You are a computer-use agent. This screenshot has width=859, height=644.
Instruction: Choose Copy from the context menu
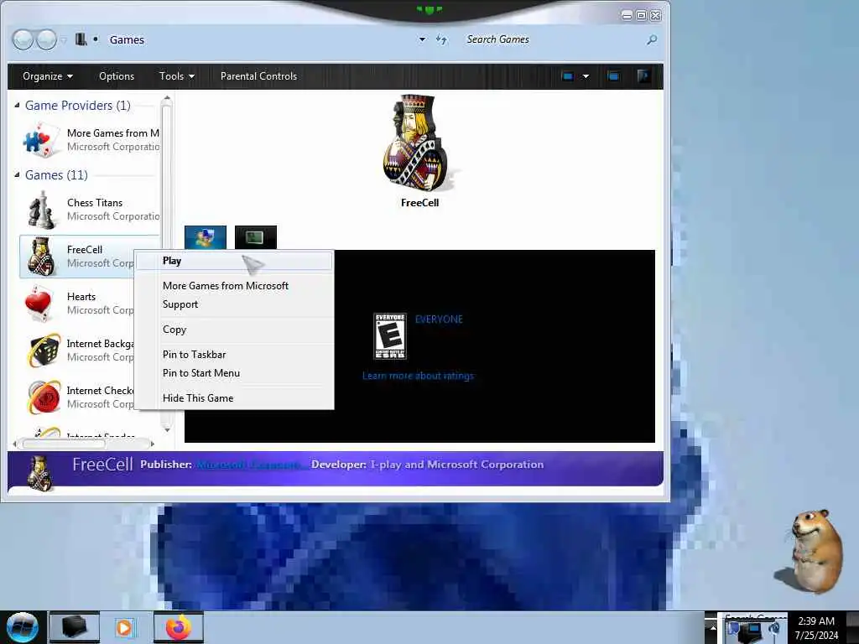click(x=234, y=330)
